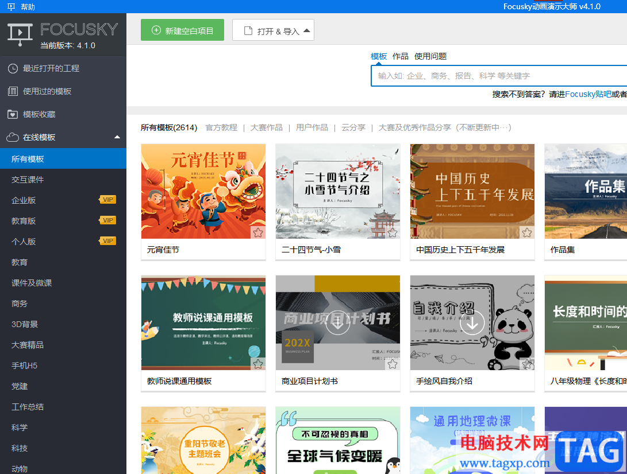Click the file icon in 打开 & 导入 button

click(x=248, y=31)
